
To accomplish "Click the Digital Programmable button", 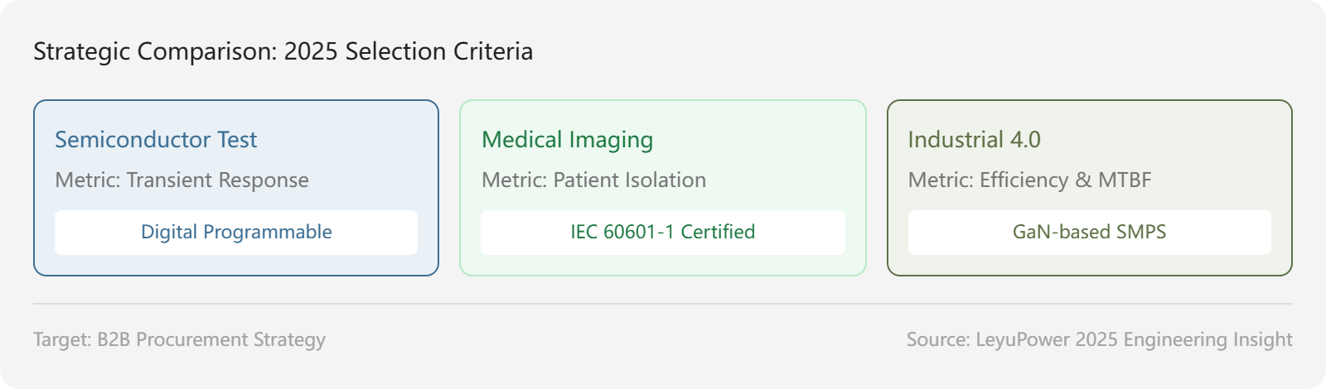I will point(236,232).
